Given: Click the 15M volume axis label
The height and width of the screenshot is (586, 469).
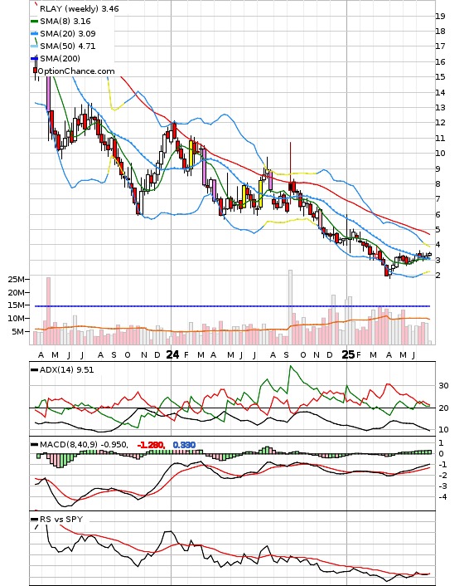Looking at the screenshot, I should pyautogui.click(x=17, y=305).
